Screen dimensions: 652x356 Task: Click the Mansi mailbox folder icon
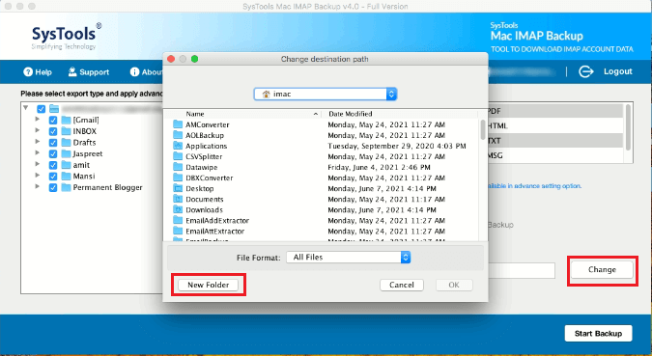pos(66,177)
